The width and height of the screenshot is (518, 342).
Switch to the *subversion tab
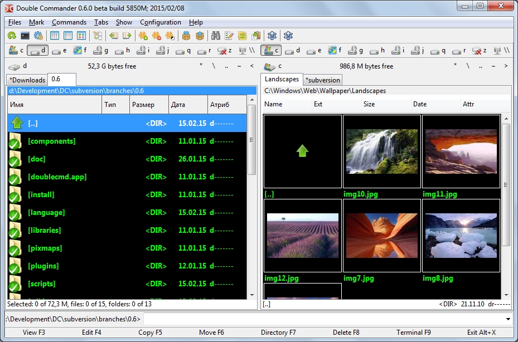323,80
